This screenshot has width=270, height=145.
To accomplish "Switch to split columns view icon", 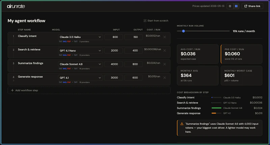I will [236, 6].
